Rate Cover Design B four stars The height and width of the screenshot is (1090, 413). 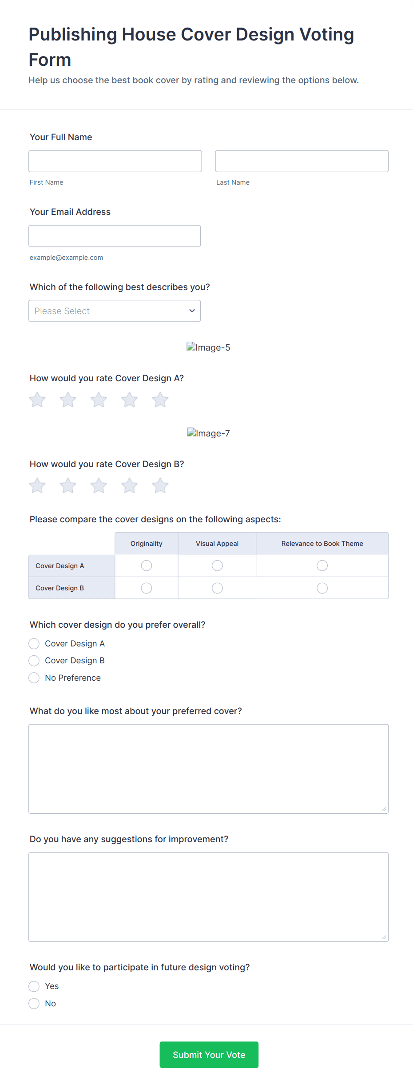click(x=129, y=486)
